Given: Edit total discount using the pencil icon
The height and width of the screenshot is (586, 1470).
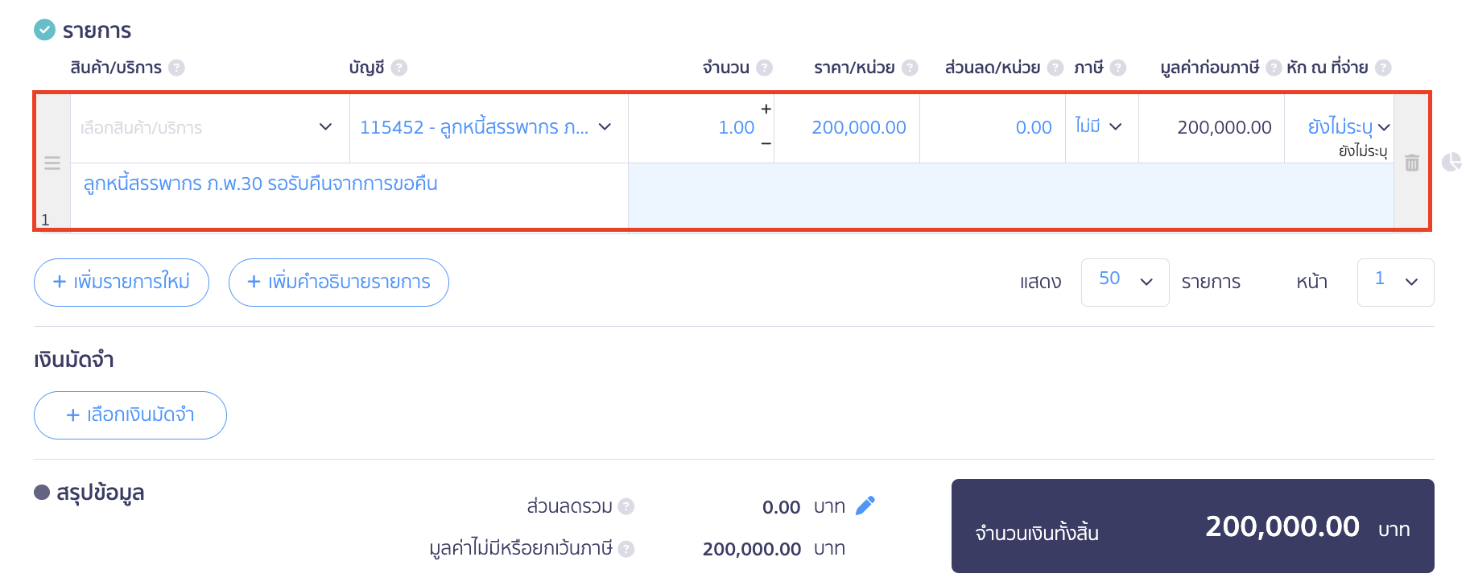Looking at the screenshot, I should click(x=865, y=506).
